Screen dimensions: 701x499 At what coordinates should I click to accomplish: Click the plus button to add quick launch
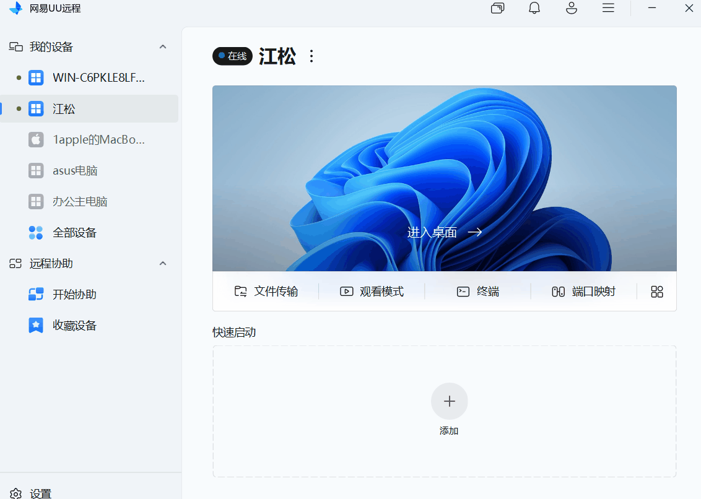[450, 401]
